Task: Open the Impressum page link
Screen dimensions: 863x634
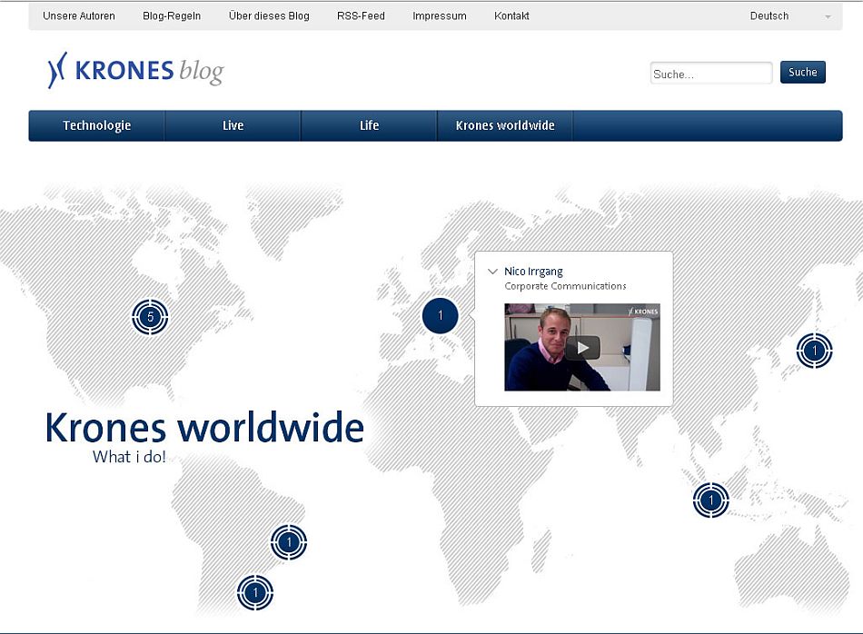Action: pos(439,16)
